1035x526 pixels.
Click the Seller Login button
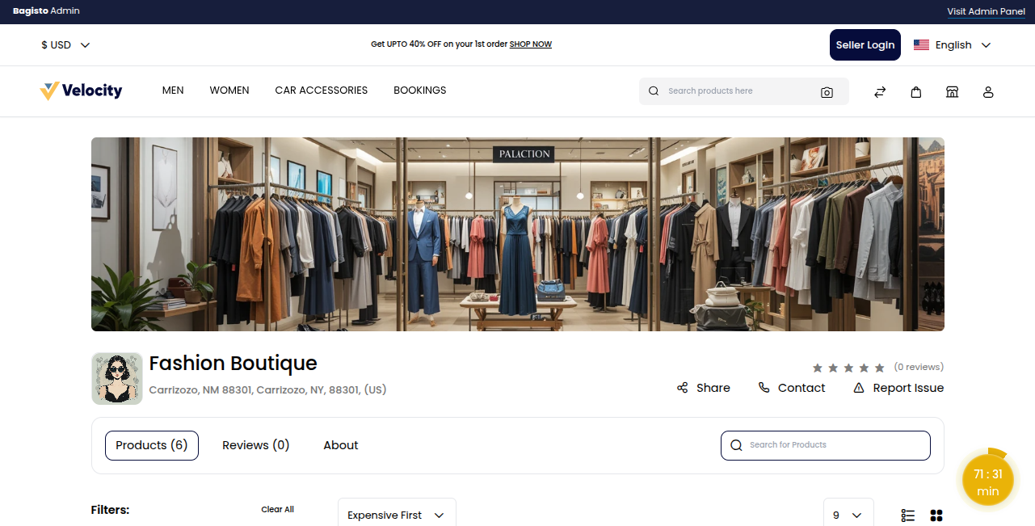(865, 44)
